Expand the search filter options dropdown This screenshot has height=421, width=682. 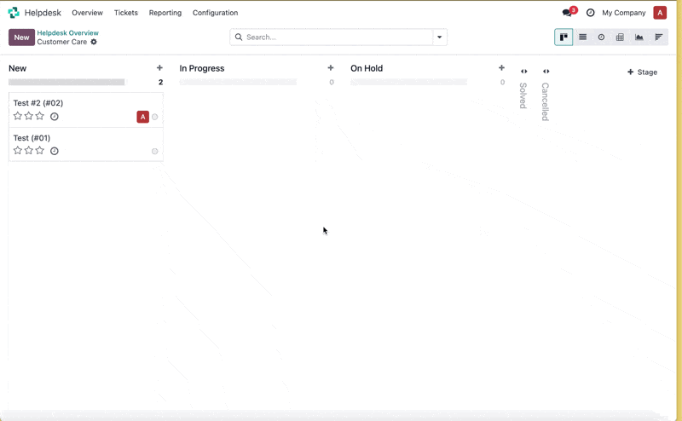pos(439,37)
